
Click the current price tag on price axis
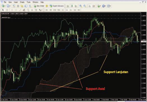144,42
